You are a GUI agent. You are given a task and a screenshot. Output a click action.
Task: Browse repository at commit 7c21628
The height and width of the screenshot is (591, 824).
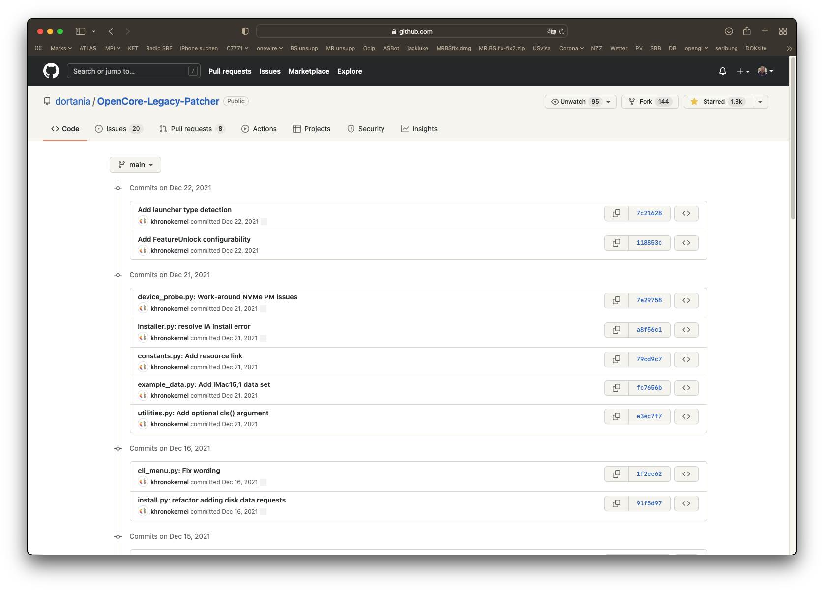[686, 213]
